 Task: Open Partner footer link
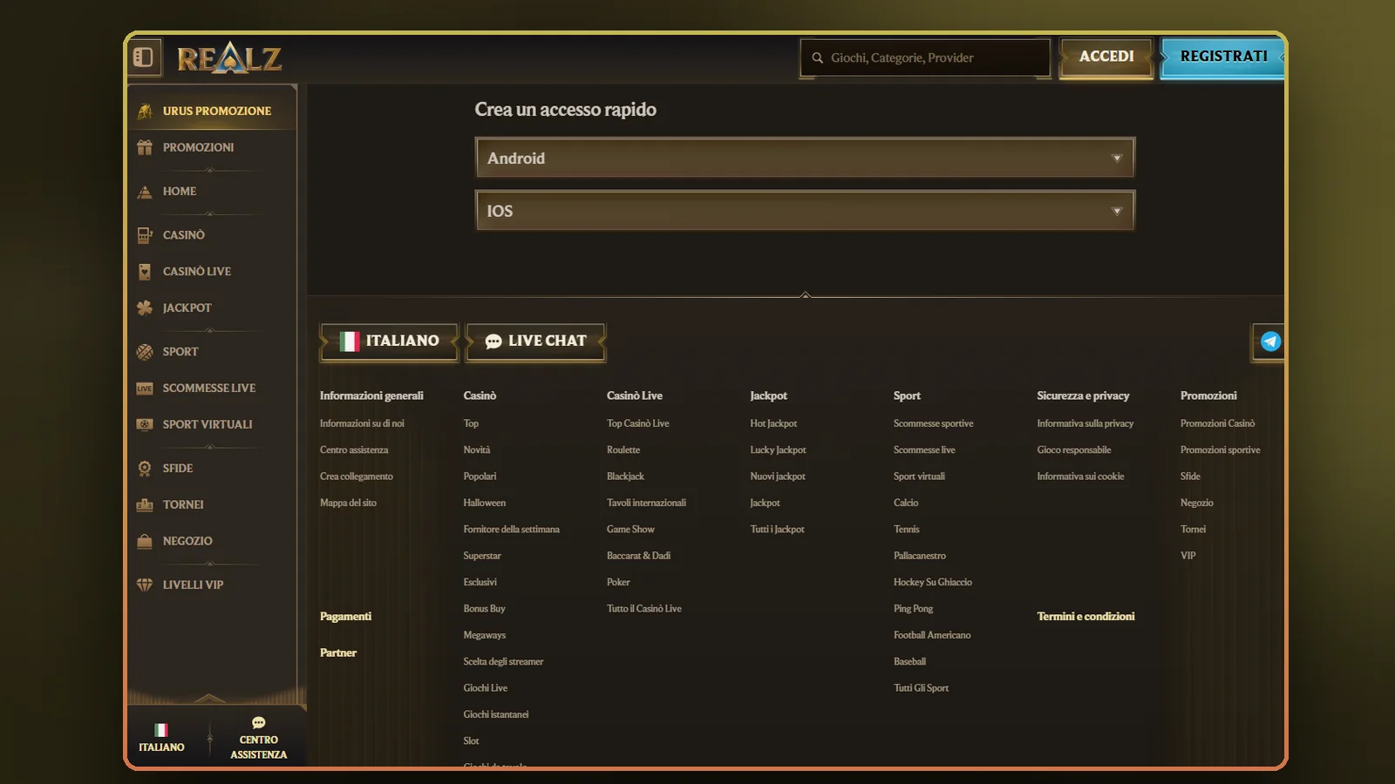pyautogui.click(x=338, y=653)
